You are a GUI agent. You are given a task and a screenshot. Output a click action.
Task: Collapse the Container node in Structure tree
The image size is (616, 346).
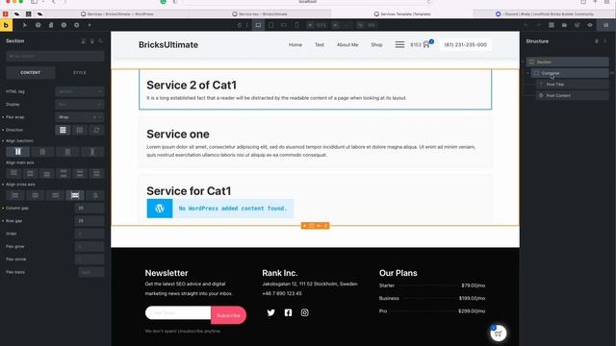coord(528,73)
